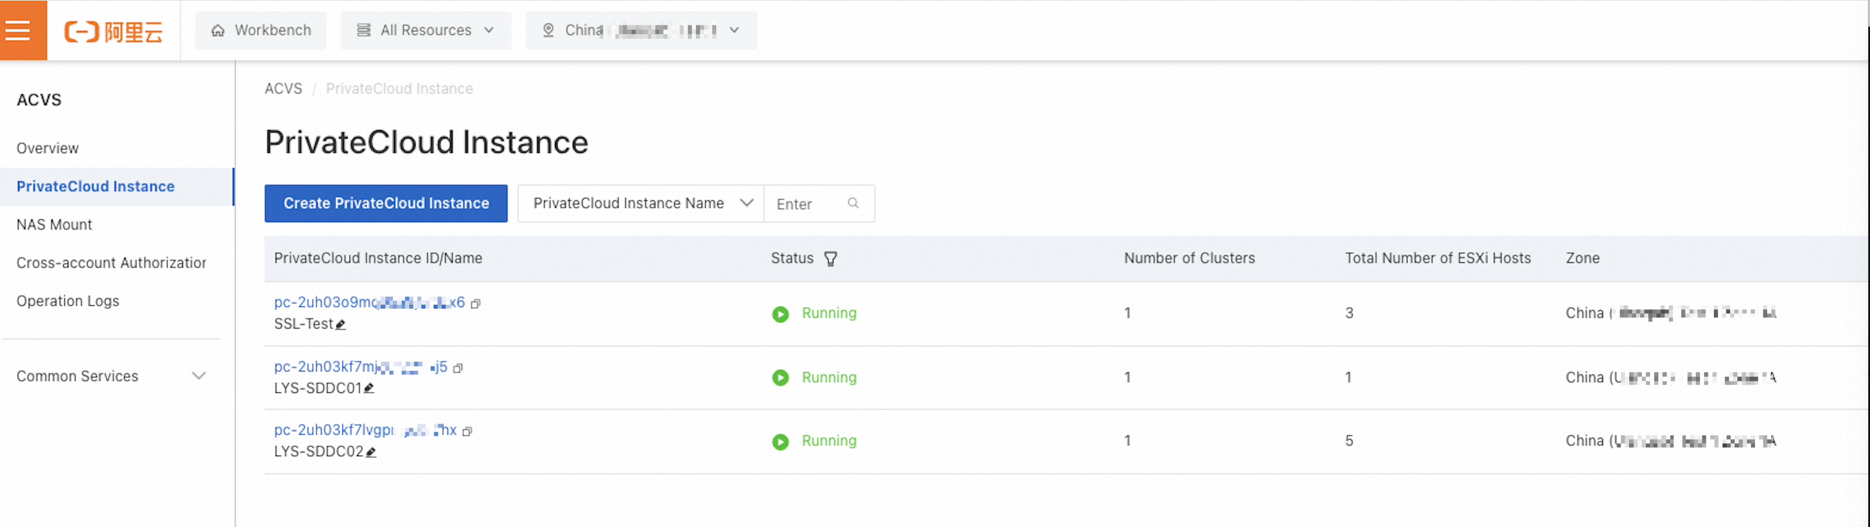The height and width of the screenshot is (527, 1870).
Task: Select Overview in the ACVS sidebar
Action: coord(48,149)
